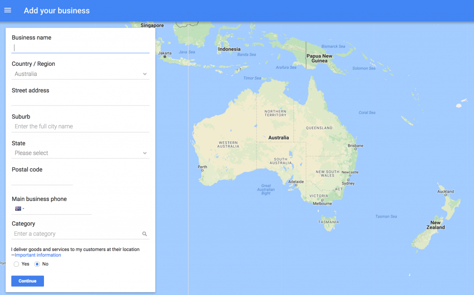Click the Coral Sea map label
The image size is (474, 295).
[x=367, y=113]
